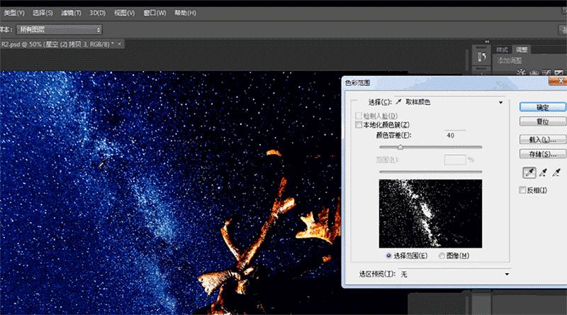Viewport: 567px width, 315px height.
Task: Select the add to sample eyedropper
Action: point(543,172)
